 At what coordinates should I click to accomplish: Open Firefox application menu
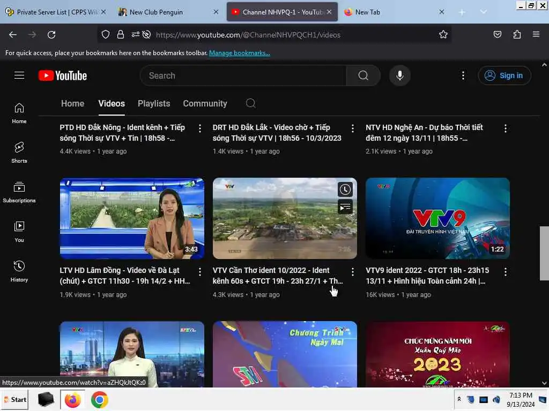coord(536,34)
